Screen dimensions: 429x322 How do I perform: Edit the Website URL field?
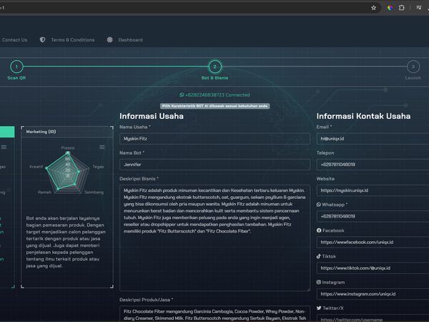pos(373,190)
